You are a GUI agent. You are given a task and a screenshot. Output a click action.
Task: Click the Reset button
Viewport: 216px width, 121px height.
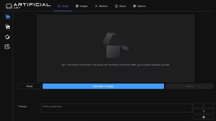[x=29, y=86]
